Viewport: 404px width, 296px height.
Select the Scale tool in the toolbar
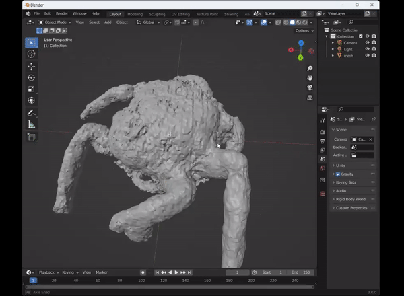[x=31, y=89]
